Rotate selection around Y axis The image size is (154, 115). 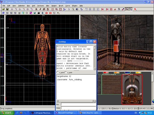point(24,9)
